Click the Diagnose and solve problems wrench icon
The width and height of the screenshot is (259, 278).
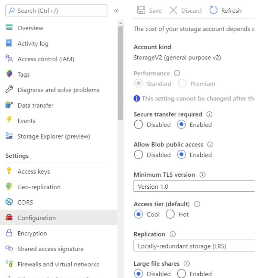(x=9, y=89)
